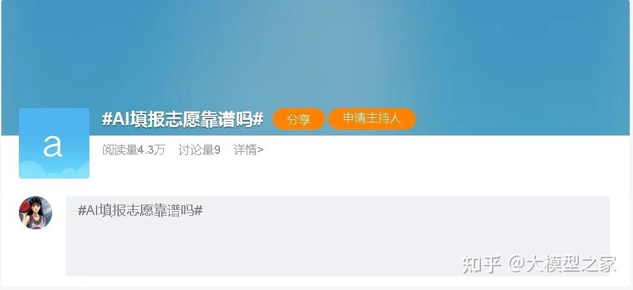Viewport: 633px width, 290px height.
Task: Click the white letter a in logo
Action: tap(54, 145)
